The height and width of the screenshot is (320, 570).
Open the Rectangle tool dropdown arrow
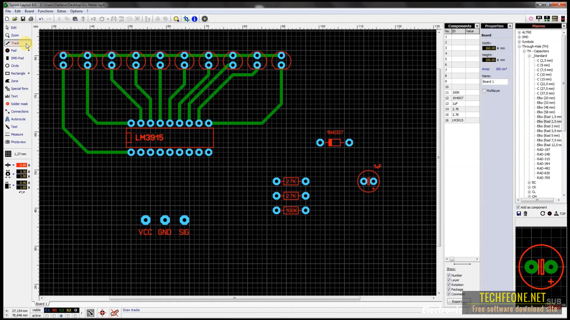point(29,74)
